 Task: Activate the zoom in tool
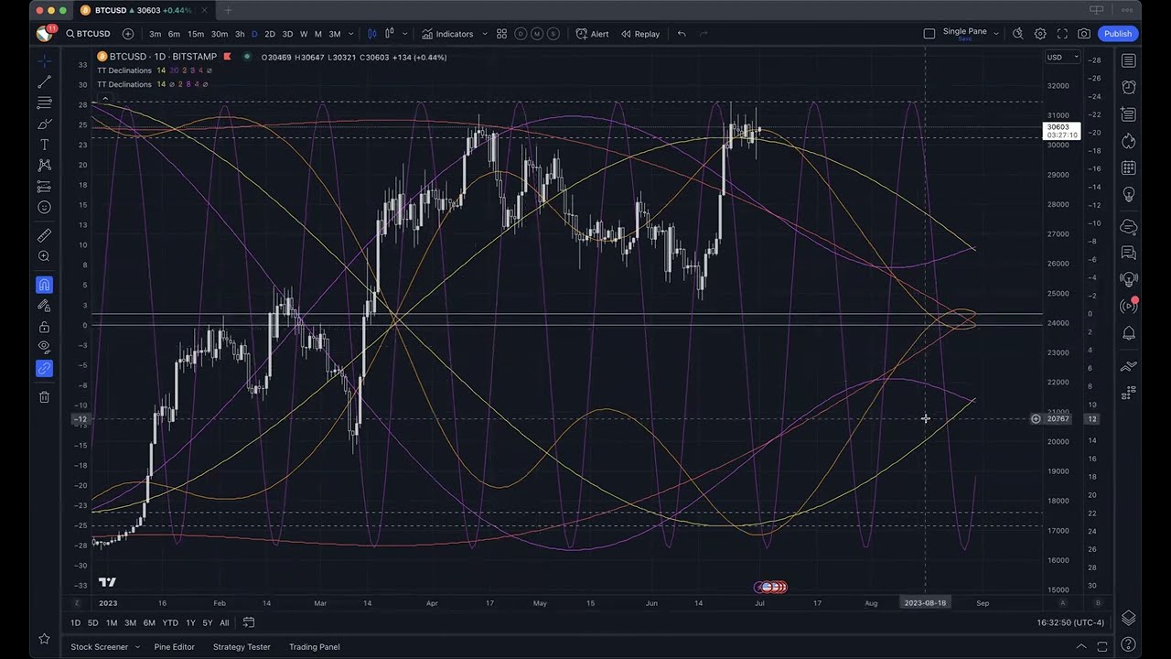(x=44, y=256)
